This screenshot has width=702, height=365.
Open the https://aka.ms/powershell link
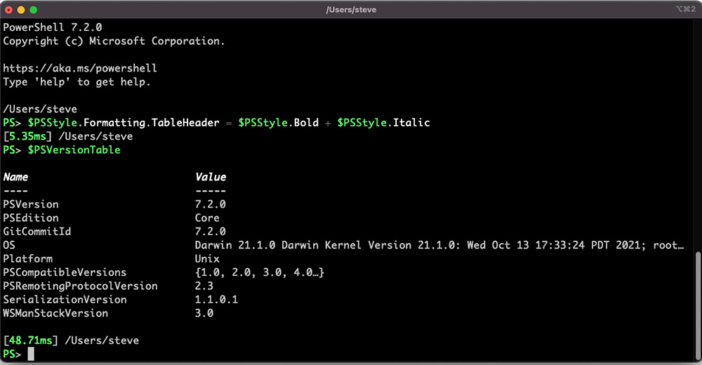pos(80,68)
